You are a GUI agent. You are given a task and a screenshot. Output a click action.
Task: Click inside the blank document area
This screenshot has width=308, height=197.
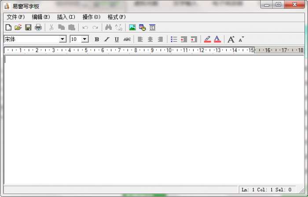[154, 120]
